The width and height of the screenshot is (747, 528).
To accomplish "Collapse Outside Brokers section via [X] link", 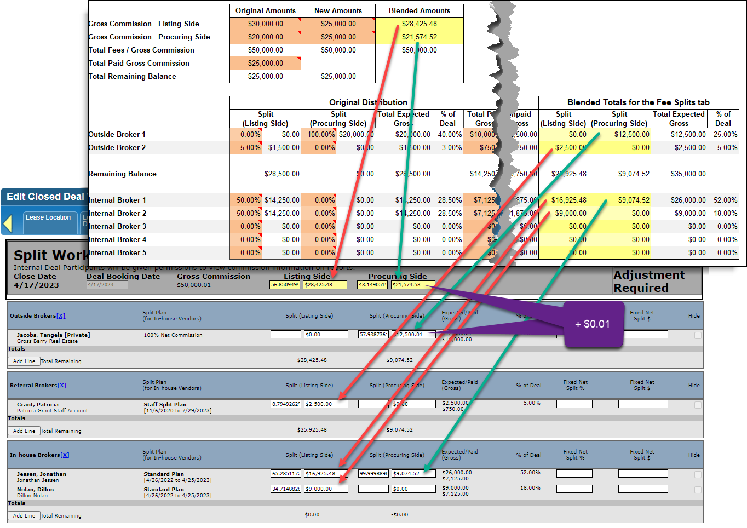I will coord(61,316).
